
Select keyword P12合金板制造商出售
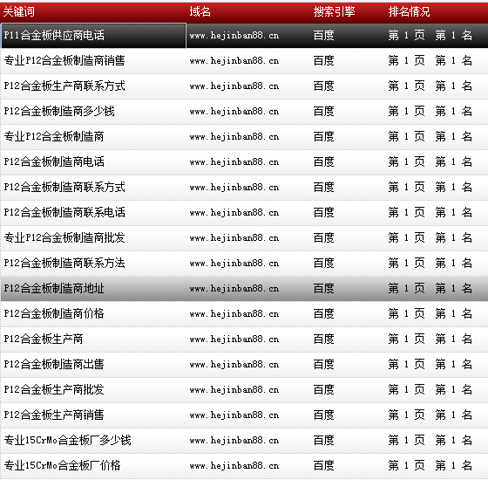click(54, 365)
